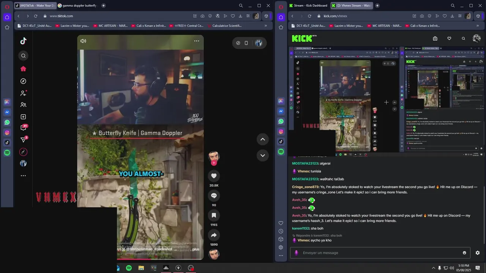Open Messenger in left Opera sidebar

(x=7, y=112)
